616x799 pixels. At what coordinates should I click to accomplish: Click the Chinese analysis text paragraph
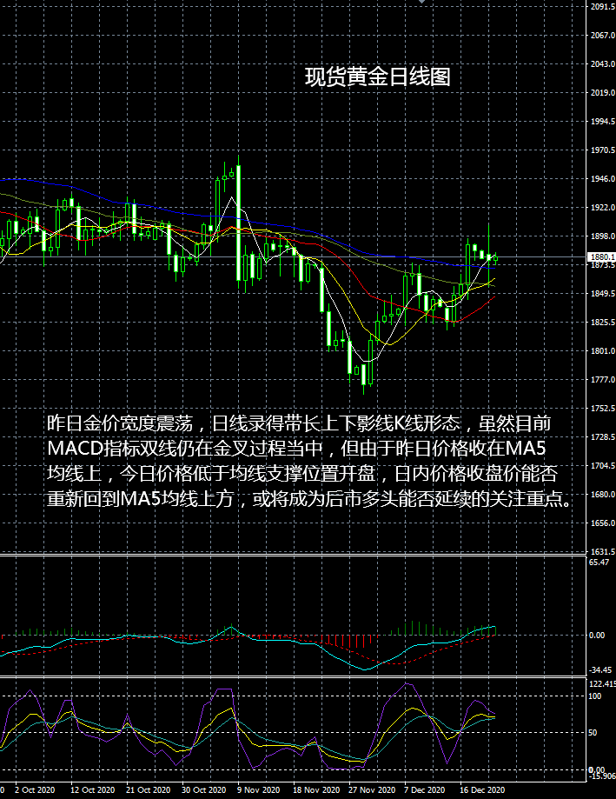coord(309,461)
